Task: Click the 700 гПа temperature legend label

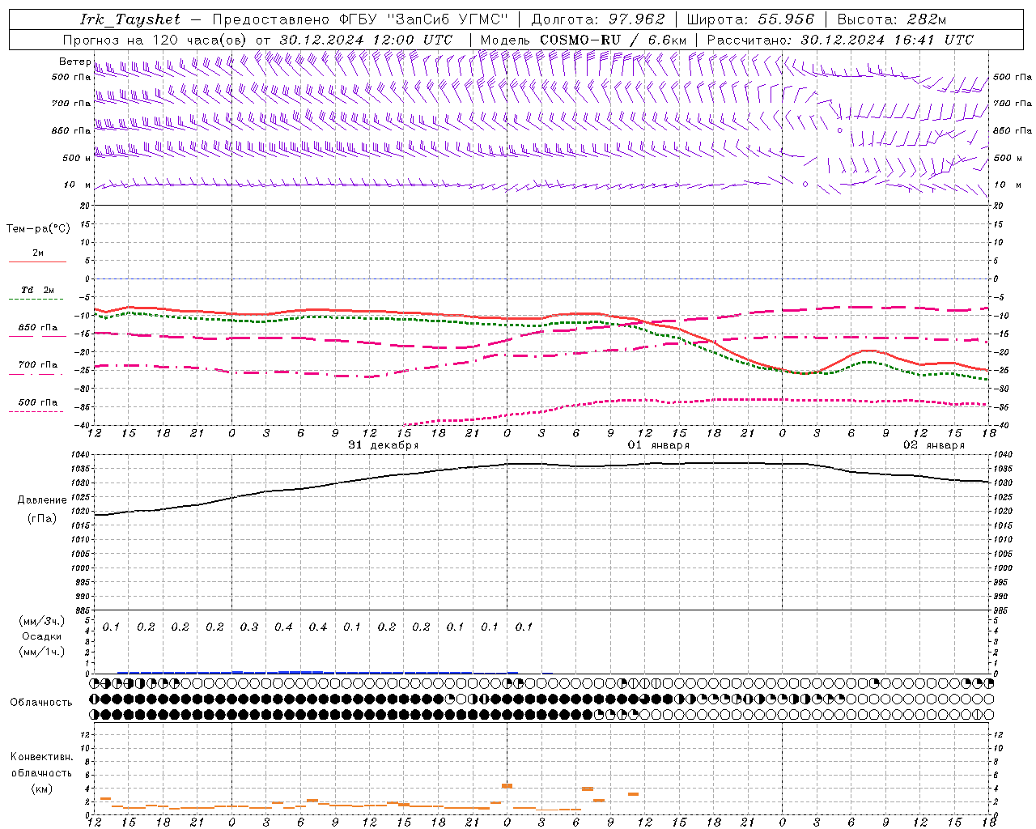Action: pos(38,365)
